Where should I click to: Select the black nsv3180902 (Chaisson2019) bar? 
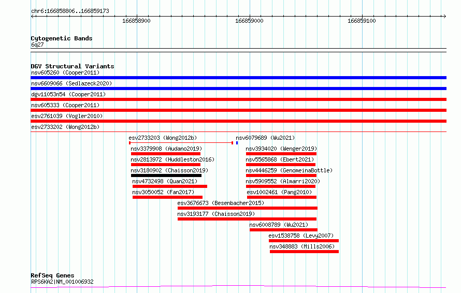(166, 175)
